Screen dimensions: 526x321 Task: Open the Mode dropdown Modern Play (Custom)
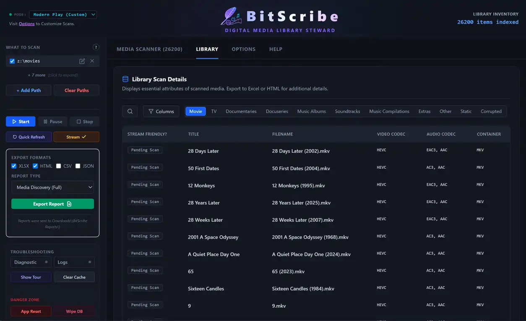coord(63,15)
